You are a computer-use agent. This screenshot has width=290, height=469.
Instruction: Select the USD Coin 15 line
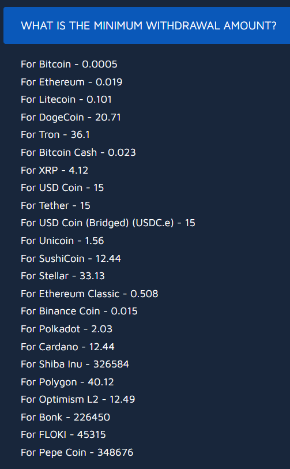pos(62,187)
